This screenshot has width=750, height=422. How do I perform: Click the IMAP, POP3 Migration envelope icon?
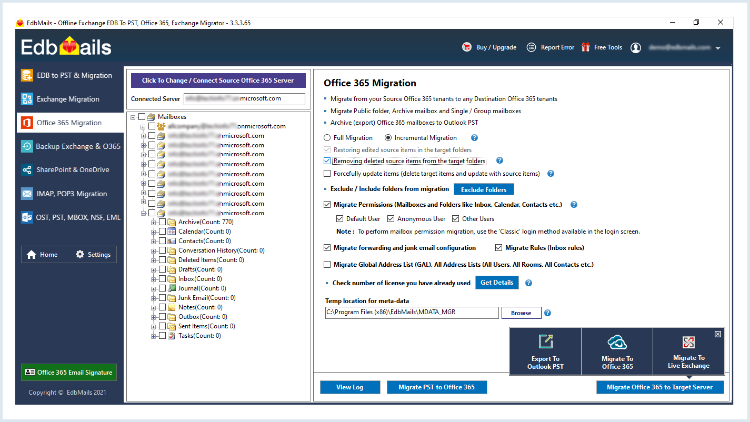pyautogui.click(x=27, y=194)
